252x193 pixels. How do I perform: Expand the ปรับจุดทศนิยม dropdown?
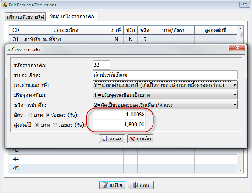(235, 95)
